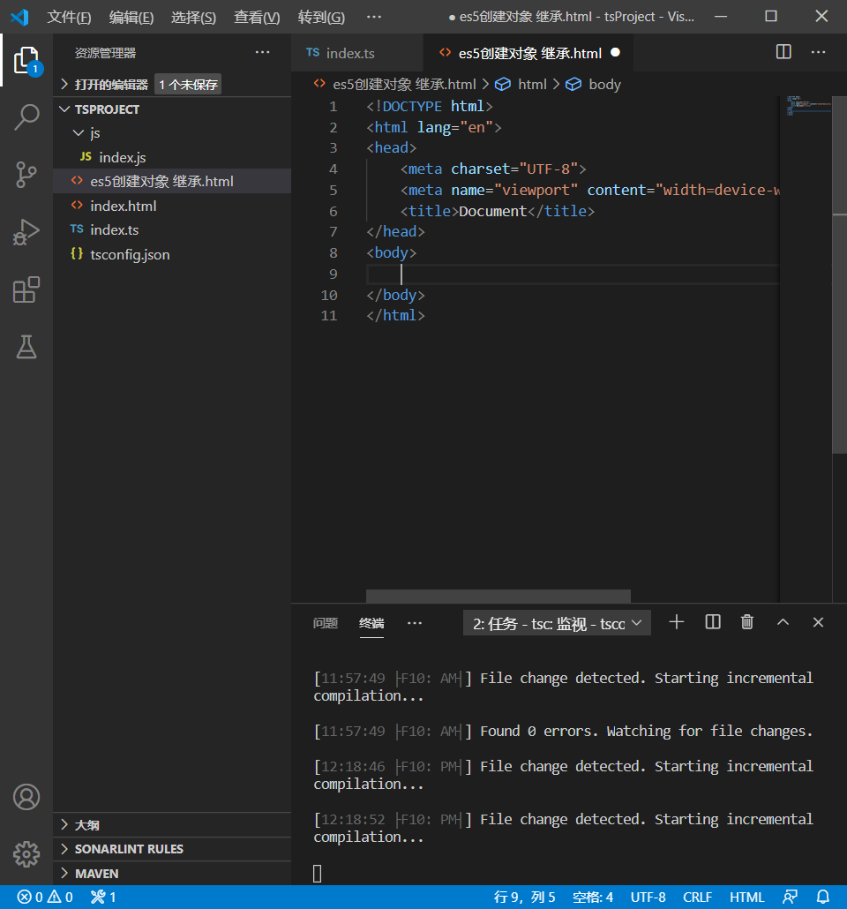Change indentation via 空格: 4
Screen dimensions: 847x909
click(593, 898)
